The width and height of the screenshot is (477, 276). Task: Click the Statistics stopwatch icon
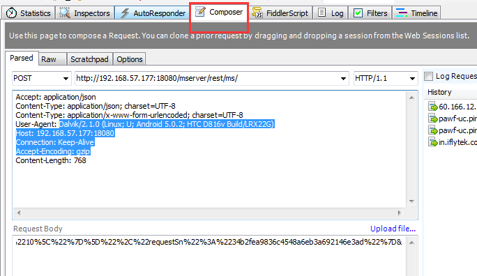(12, 13)
